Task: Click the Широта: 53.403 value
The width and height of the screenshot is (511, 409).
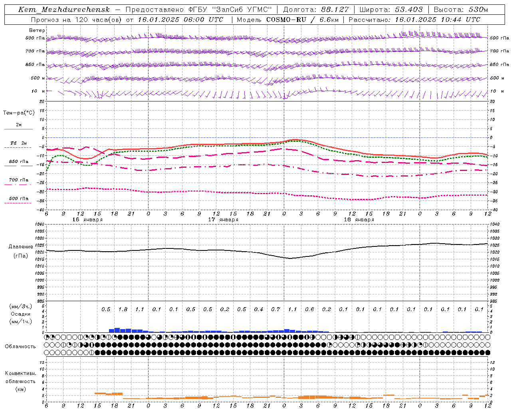Action: [391, 10]
